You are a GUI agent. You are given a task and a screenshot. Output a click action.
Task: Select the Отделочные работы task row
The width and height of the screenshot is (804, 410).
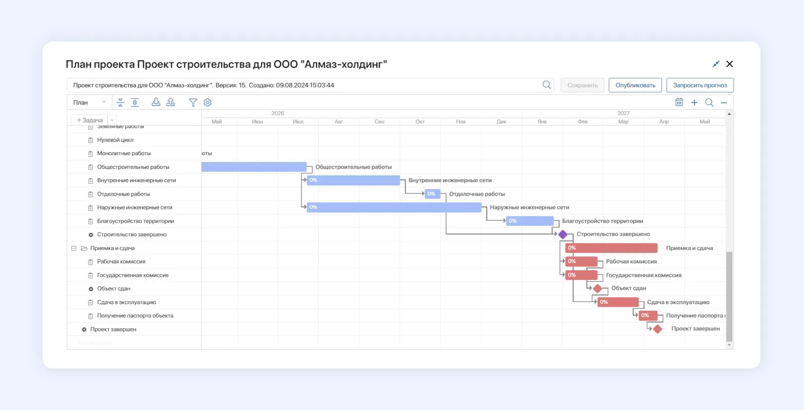123,194
